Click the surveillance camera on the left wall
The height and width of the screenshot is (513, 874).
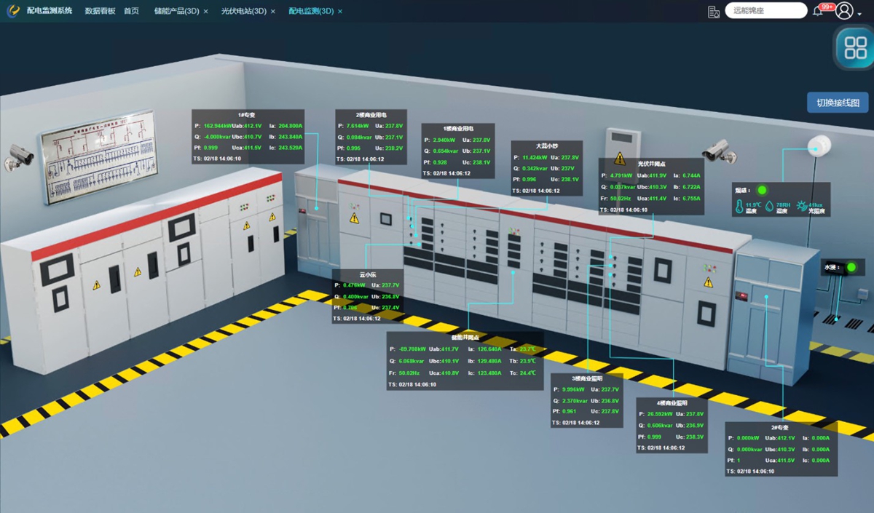point(20,154)
